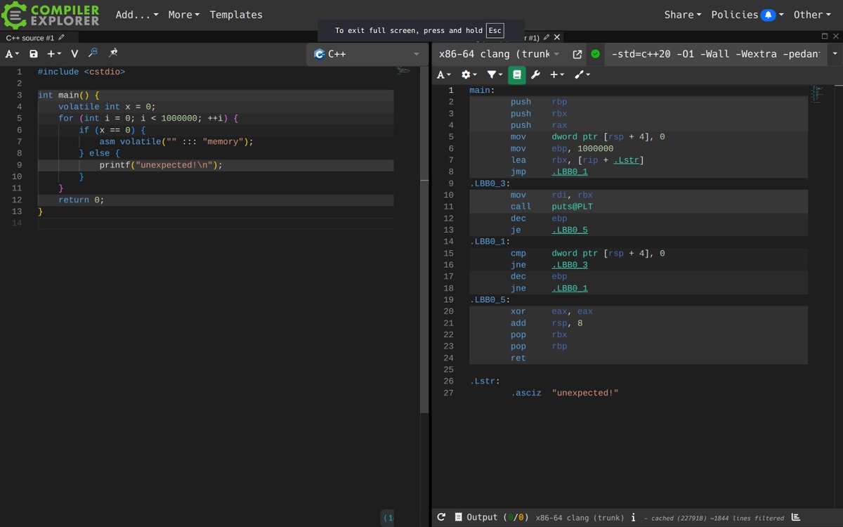Click the CppInsights magnifier icon

tap(93, 53)
